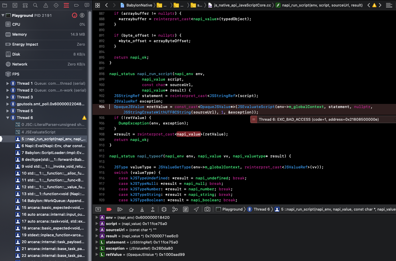The image size is (396, 261).
Task: Open the memory graph debugger
Action: point(175,209)
